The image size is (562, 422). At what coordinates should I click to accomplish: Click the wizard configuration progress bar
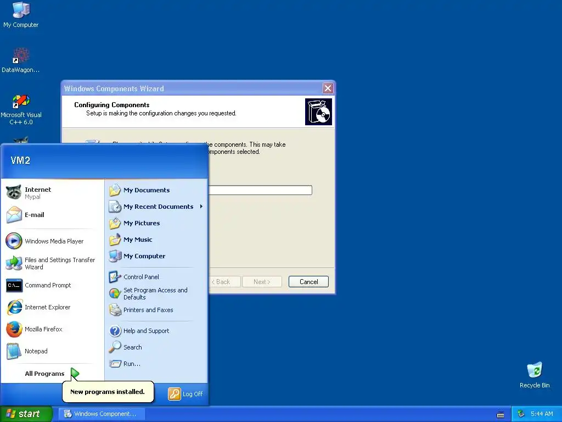point(260,190)
